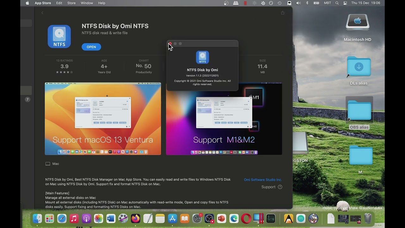The width and height of the screenshot is (405, 228).
Task: Open the macOS 13 Ventura screenshot
Action: [103, 119]
